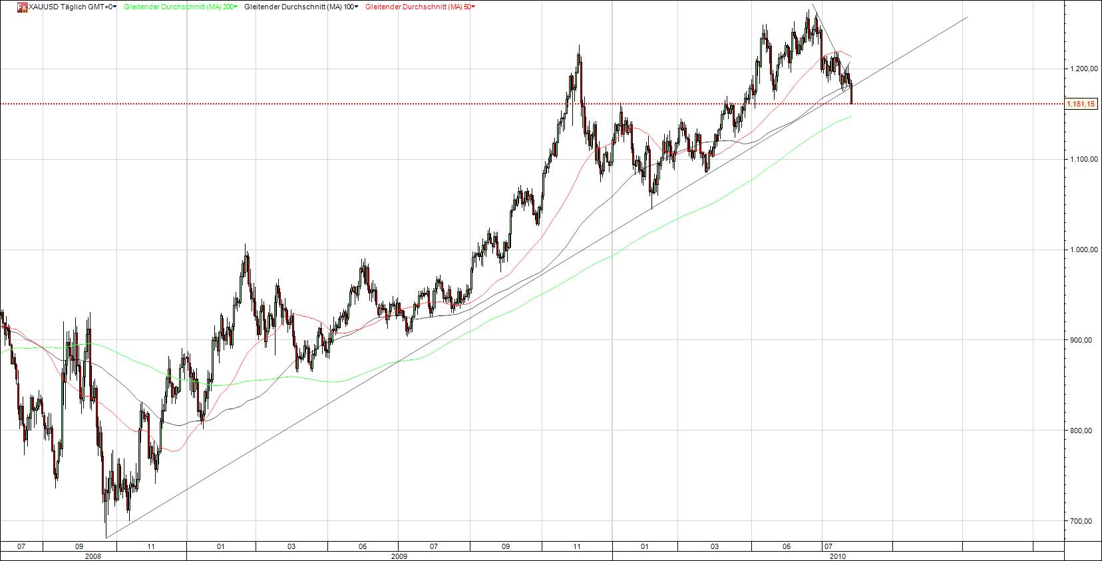Open the XAUUSD Täglich dropdown arrow
1102x561 pixels.
pos(116,7)
